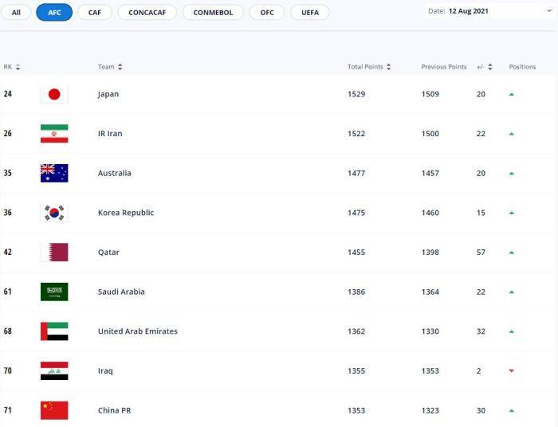The height and width of the screenshot is (427, 558).
Task: Sort by the +/- points change column
Action: [x=485, y=67]
